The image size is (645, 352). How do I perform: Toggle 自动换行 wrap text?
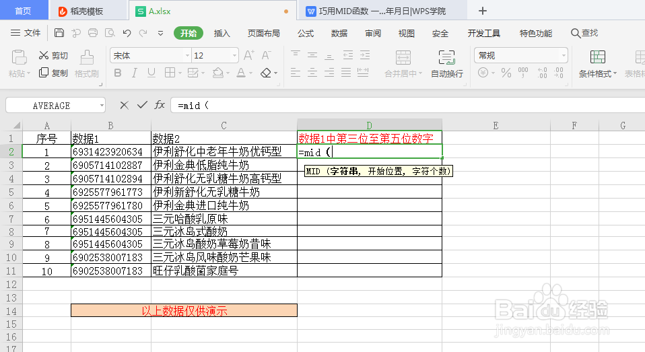click(447, 64)
